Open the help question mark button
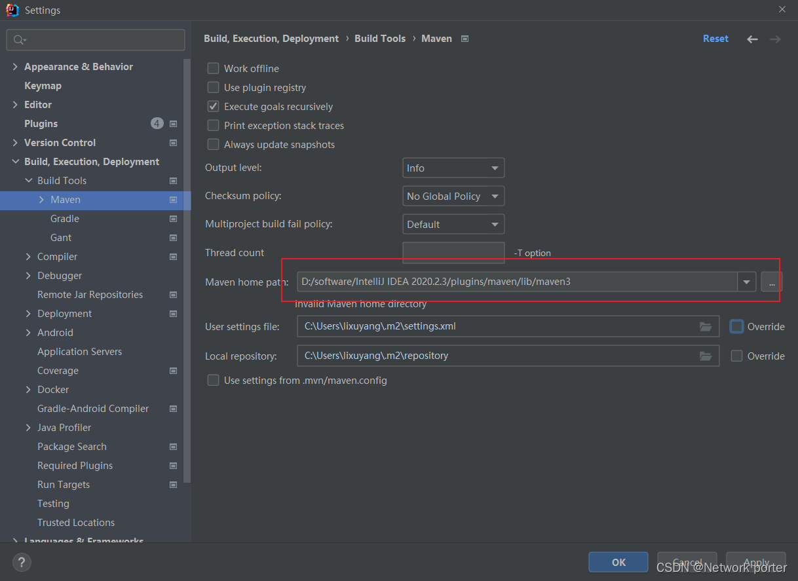This screenshot has height=581, width=798. tap(22, 562)
